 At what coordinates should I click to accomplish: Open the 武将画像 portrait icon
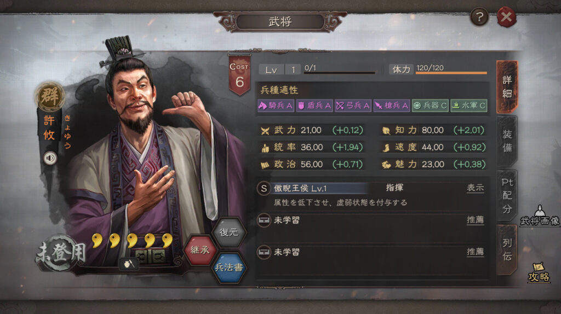coord(540,216)
